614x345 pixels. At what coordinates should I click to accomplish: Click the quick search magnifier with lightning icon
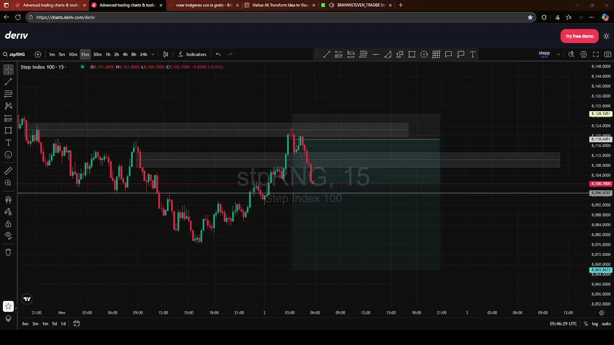pyautogui.click(x=571, y=54)
